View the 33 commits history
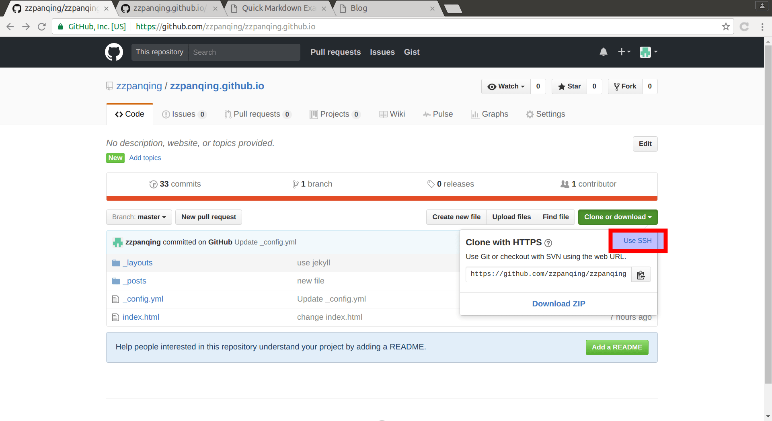The width and height of the screenshot is (772, 421). [x=175, y=184]
